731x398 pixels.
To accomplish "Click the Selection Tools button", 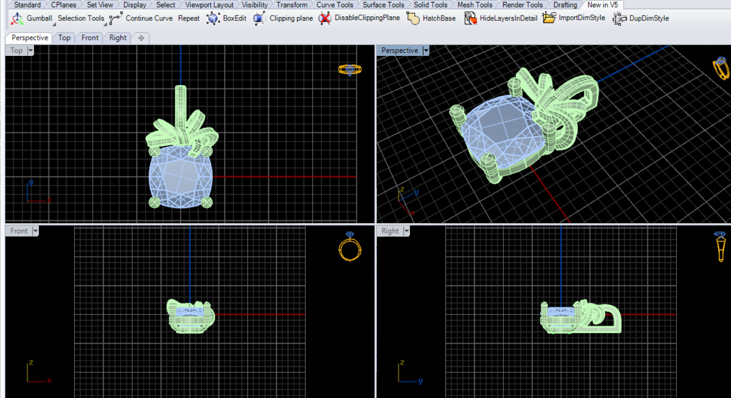I will [81, 18].
